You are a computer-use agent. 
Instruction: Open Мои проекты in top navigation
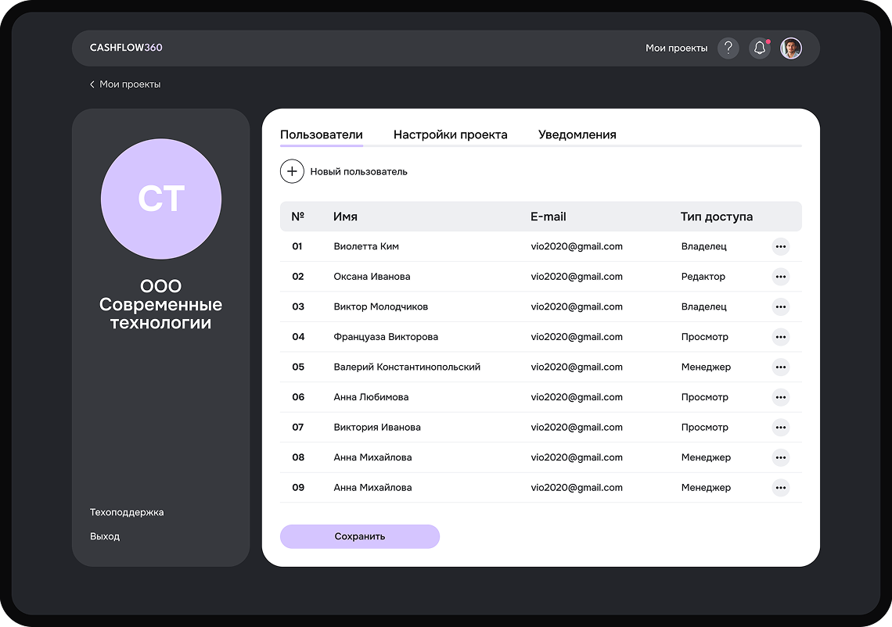tap(676, 48)
